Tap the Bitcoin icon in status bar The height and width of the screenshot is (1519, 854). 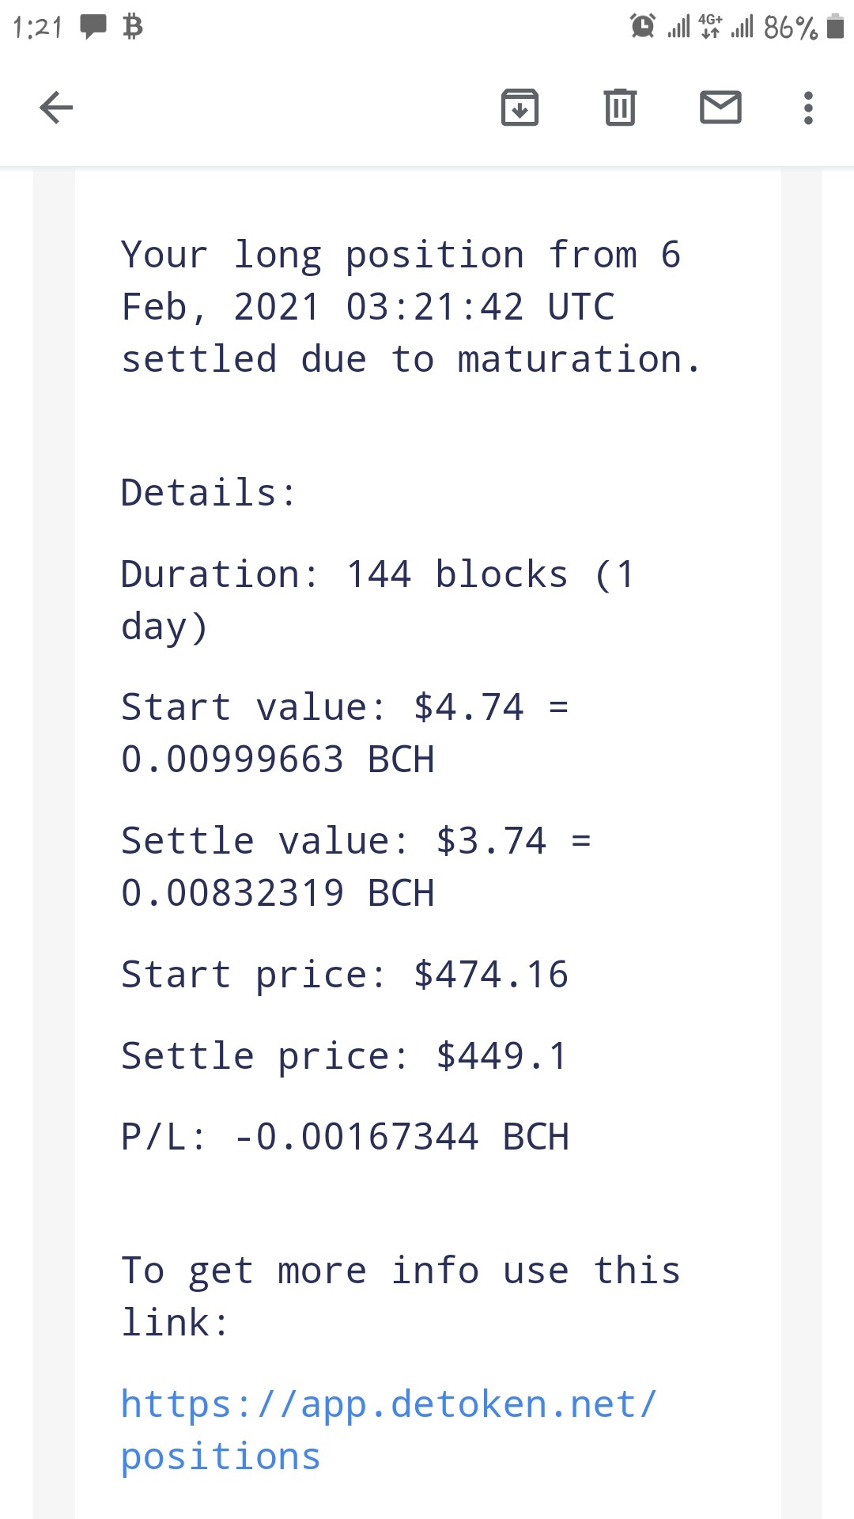pos(133,27)
